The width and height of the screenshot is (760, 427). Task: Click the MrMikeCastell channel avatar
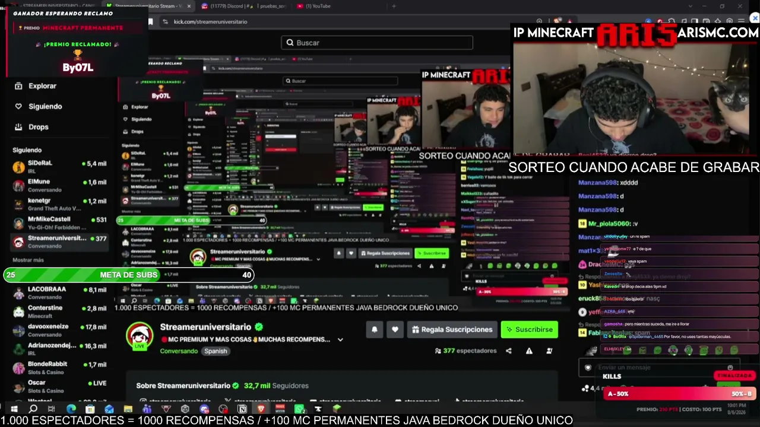click(18, 224)
